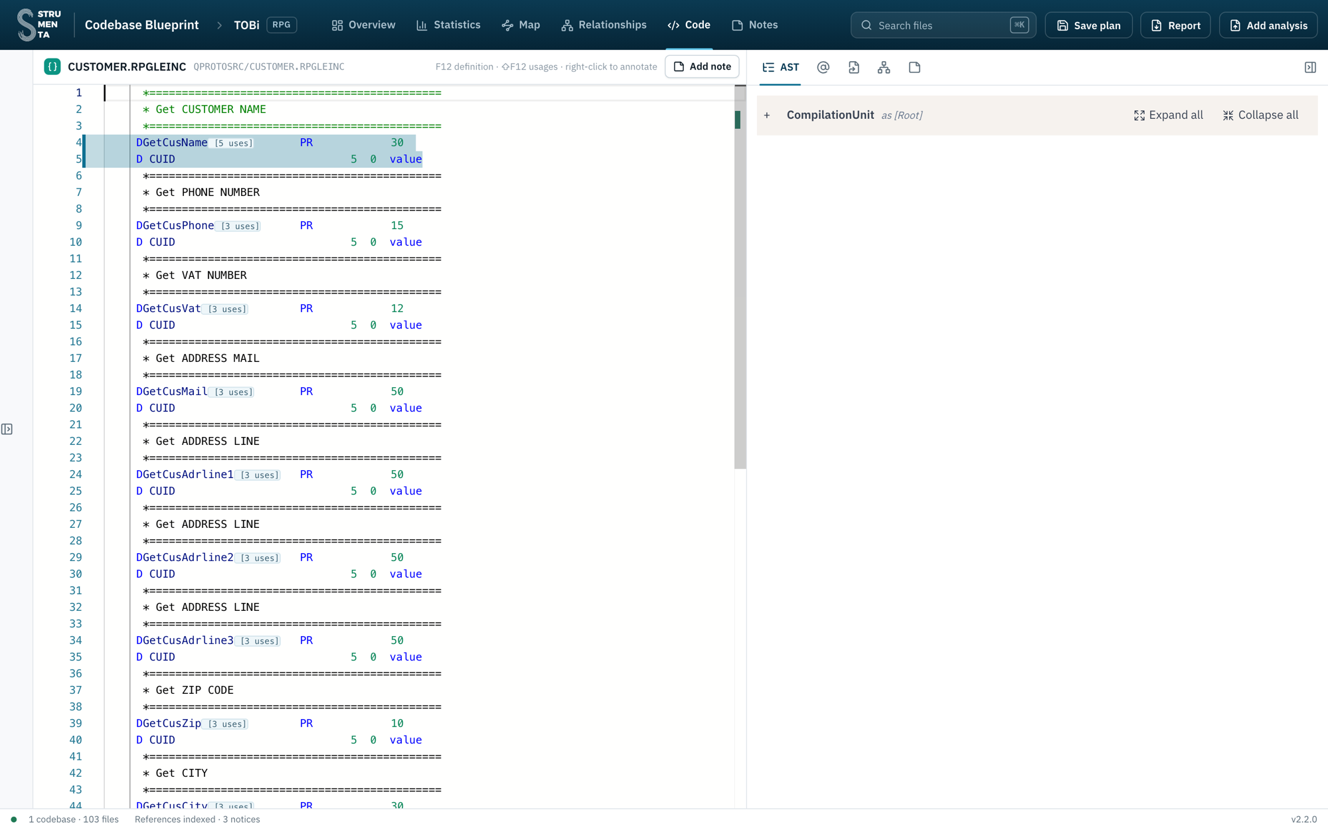Expand the CompilationUnit root node

[767, 115]
